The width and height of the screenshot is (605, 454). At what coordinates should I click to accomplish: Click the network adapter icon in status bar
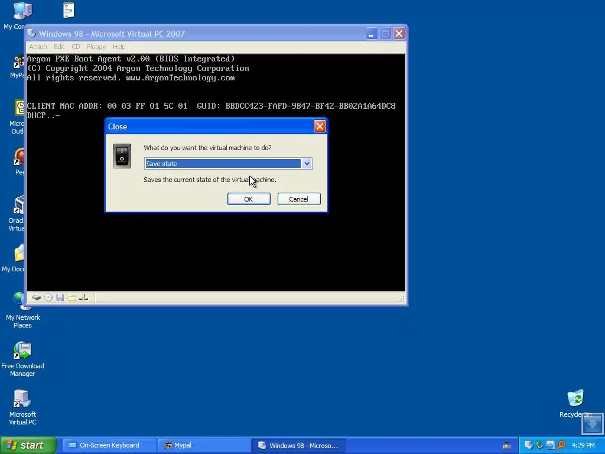pyautogui.click(x=84, y=297)
